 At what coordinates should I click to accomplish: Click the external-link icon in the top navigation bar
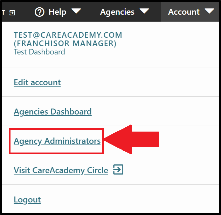pyautogui.click(x=12, y=13)
